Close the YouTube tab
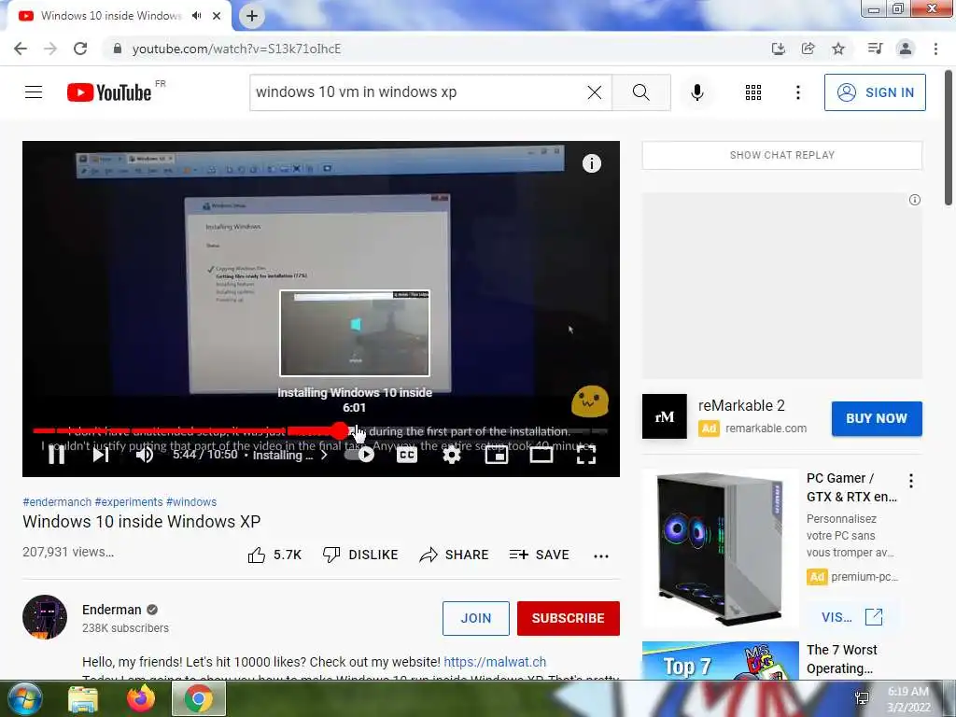The height and width of the screenshot is (717, 956). 217,16
